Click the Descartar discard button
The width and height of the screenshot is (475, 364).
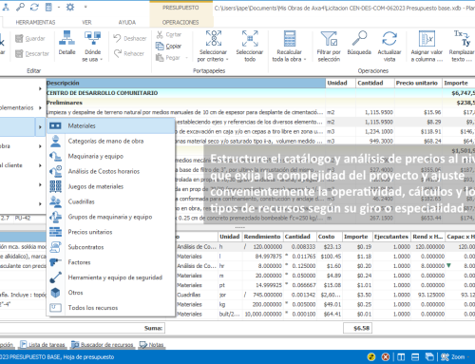pos(32,54)
